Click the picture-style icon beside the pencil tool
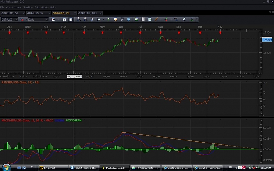This screenshot has height=171, width=274. 149,20
